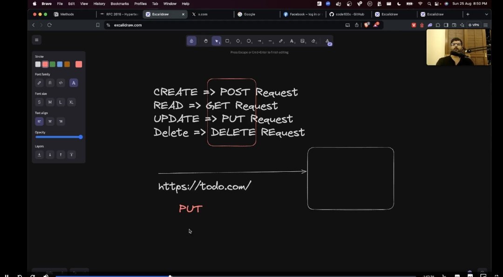Image resolution: width=503 pixels, height=277 pixels.
Task: Choose the active fourth font family option
Action: (x=74, y=83)
